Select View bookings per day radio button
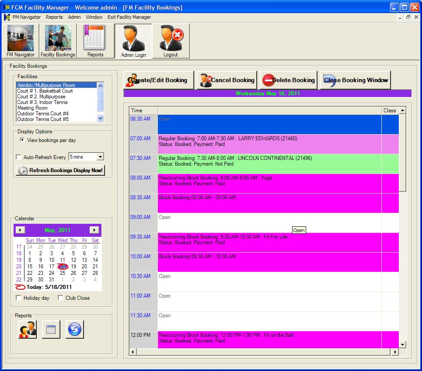This screenshot has width=422, height=371. (22, 140)
